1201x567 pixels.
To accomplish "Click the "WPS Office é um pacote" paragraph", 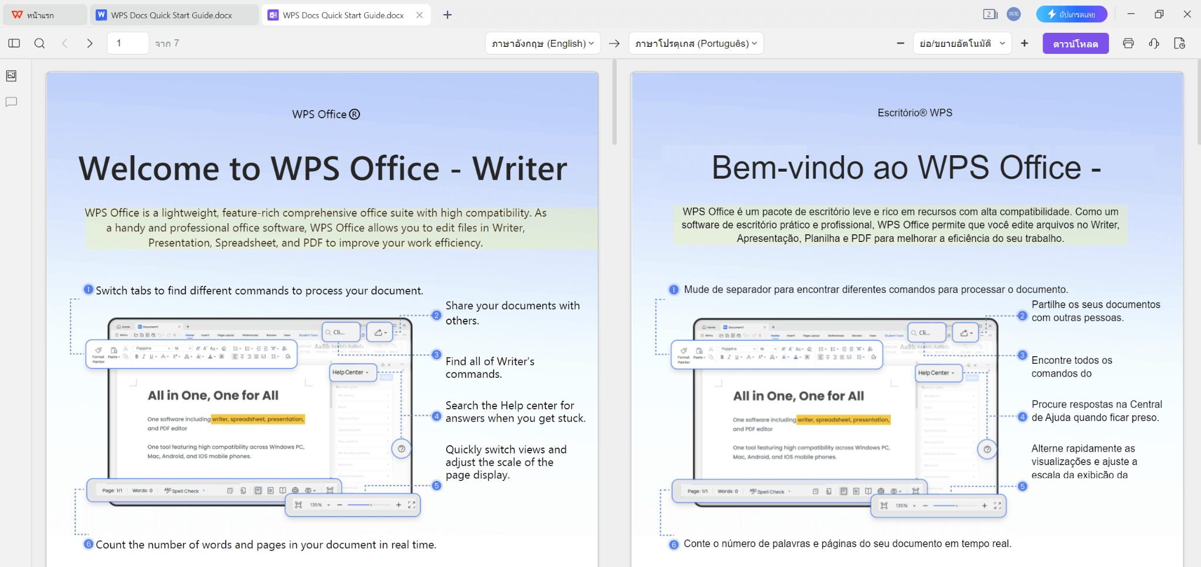I will coord(900,225).
